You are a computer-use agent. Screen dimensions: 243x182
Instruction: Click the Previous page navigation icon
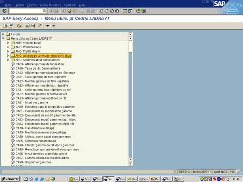click(106, 11)
